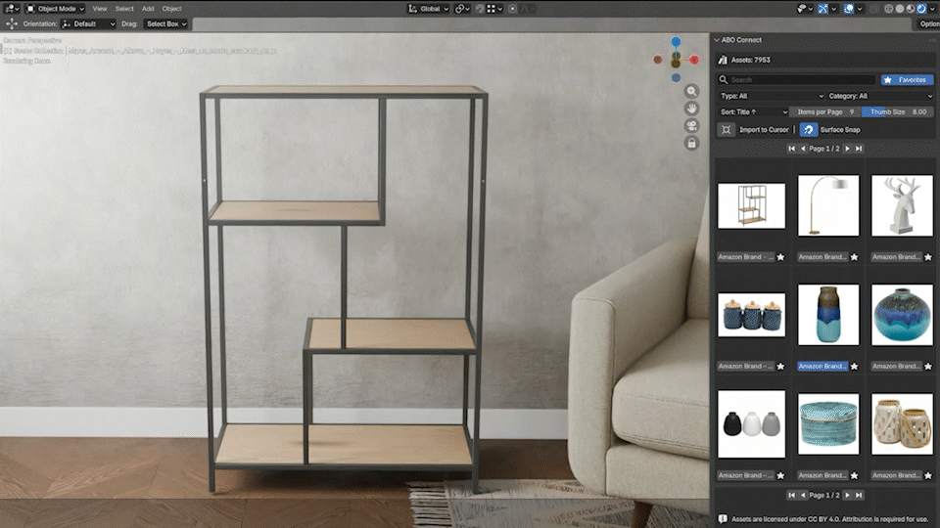Click highlighted Amazon Brand label under tall vase

tap(822, 367)
